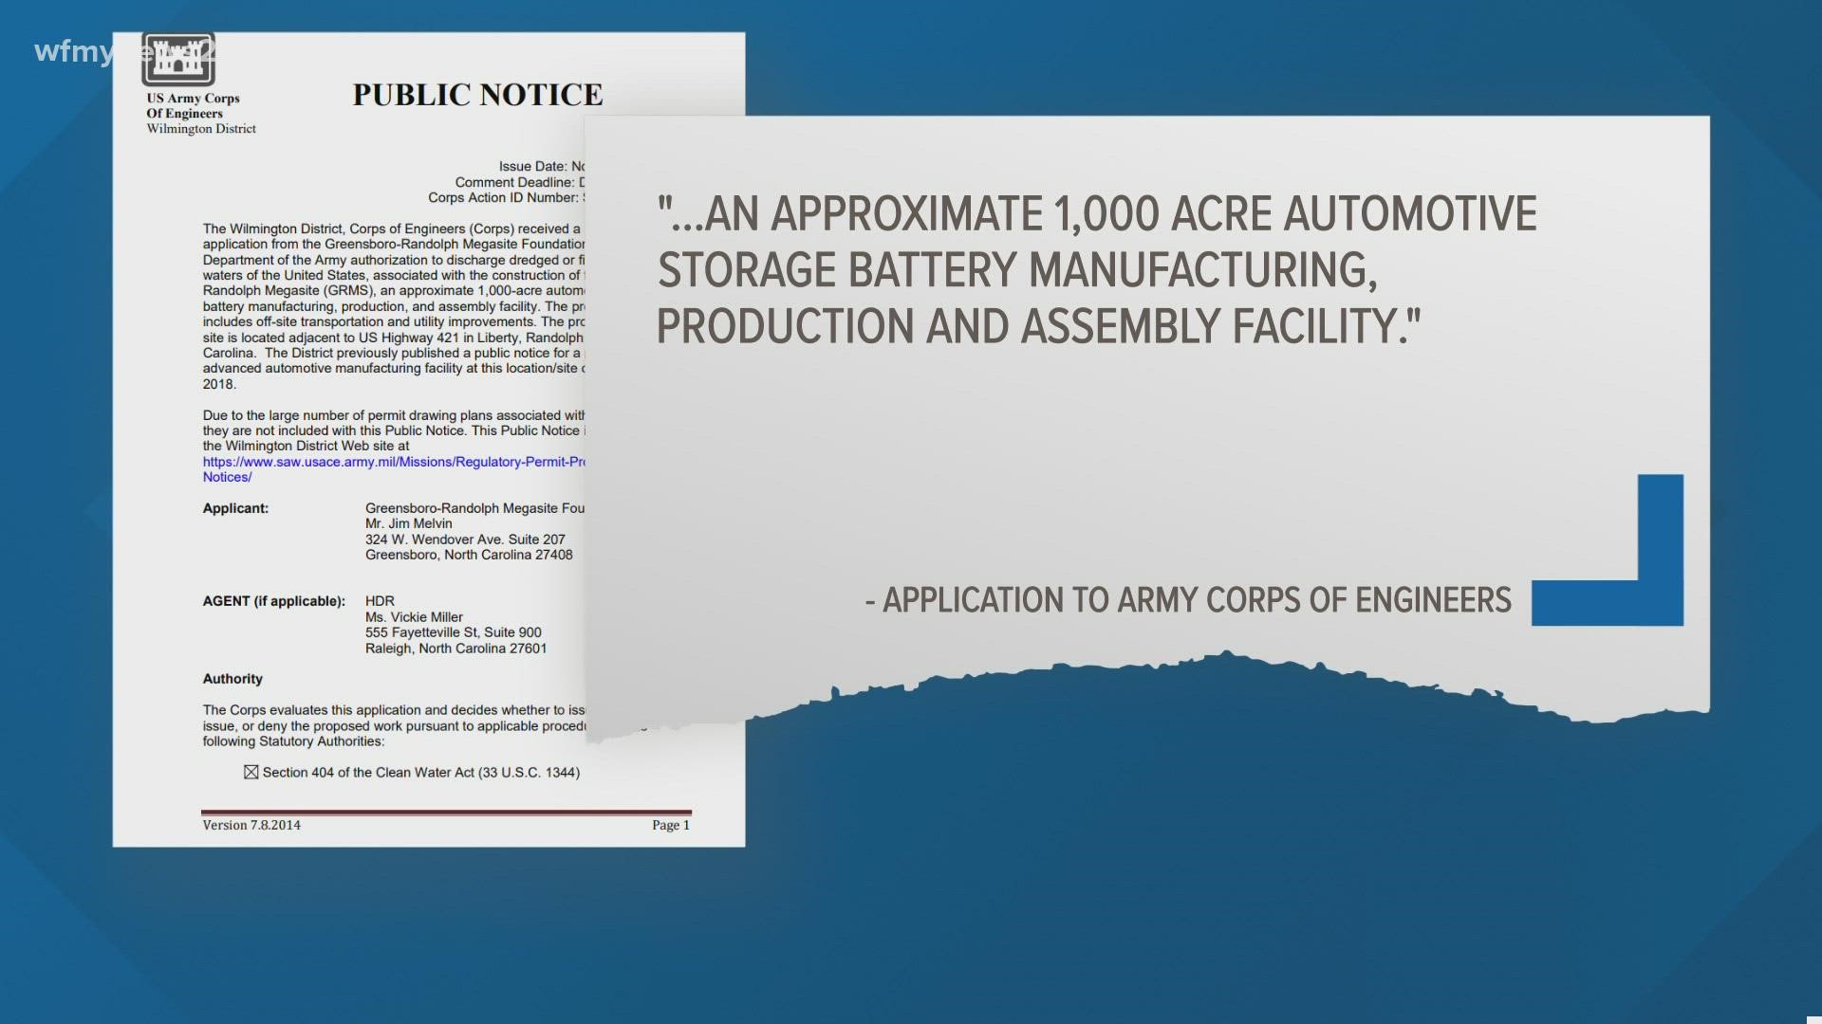Image resolution: width=1822 pixels, height=1024 pixels.
Task: Click the 'Authority' section heading
Action: point(232,679)
